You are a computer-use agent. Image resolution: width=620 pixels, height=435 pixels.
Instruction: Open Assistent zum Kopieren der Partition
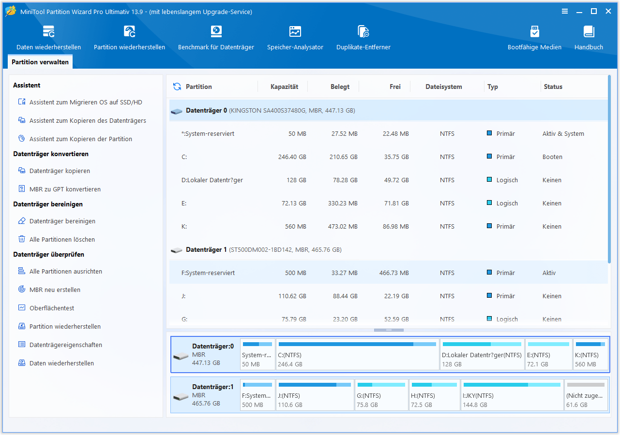tap(75, 139)
